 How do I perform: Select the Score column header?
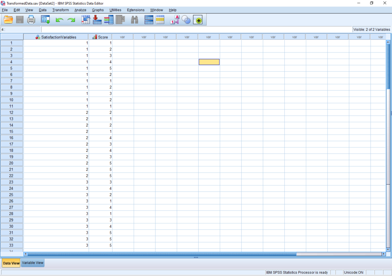100,36
